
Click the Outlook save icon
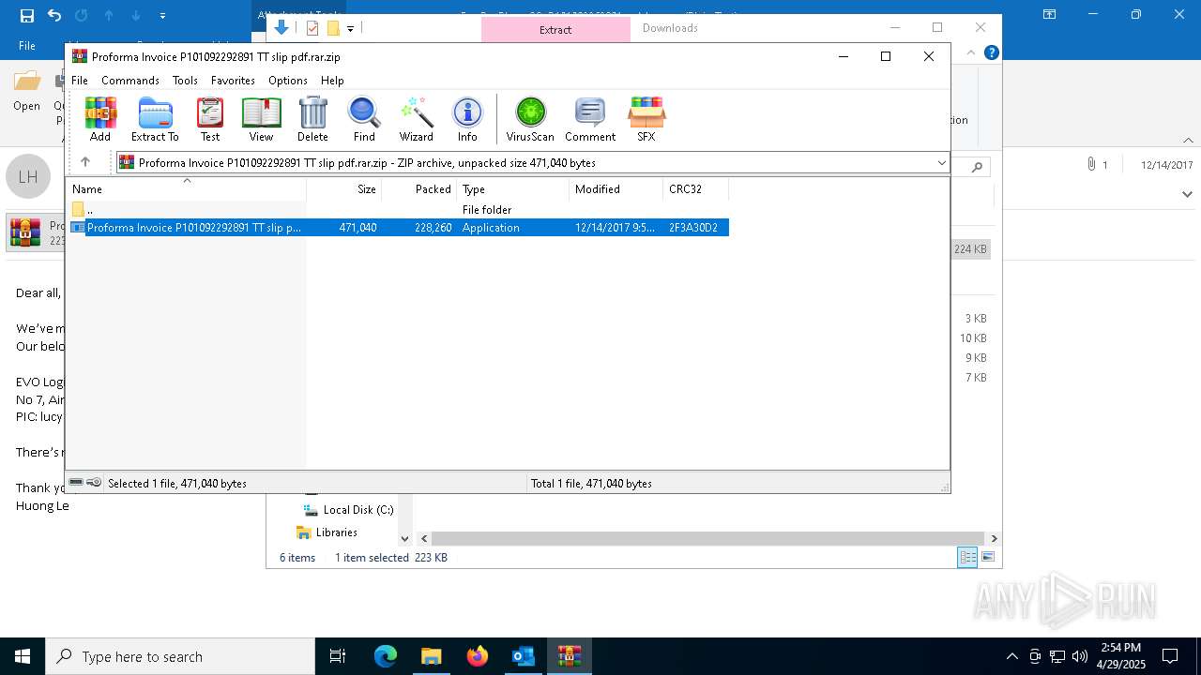point(26,15)
